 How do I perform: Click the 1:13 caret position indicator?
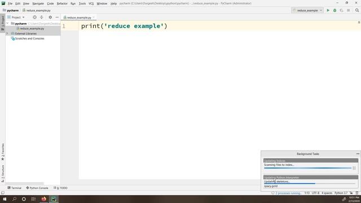pyautogui.click(x=307, y=193)
